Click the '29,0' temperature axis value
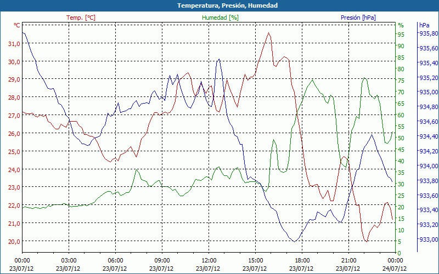The image size is (439, 274). coord(14,79)
